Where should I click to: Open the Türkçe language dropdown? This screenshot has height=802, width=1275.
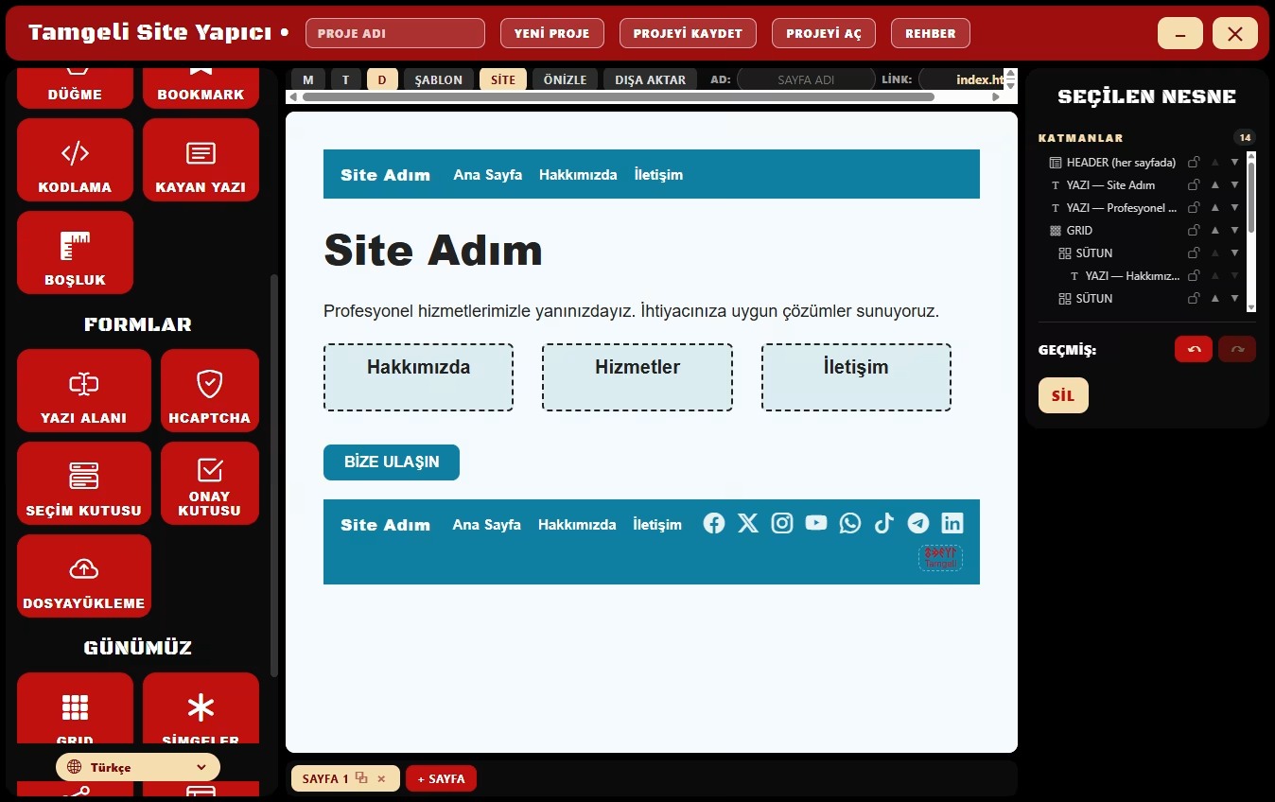click(x=138, y=767)
